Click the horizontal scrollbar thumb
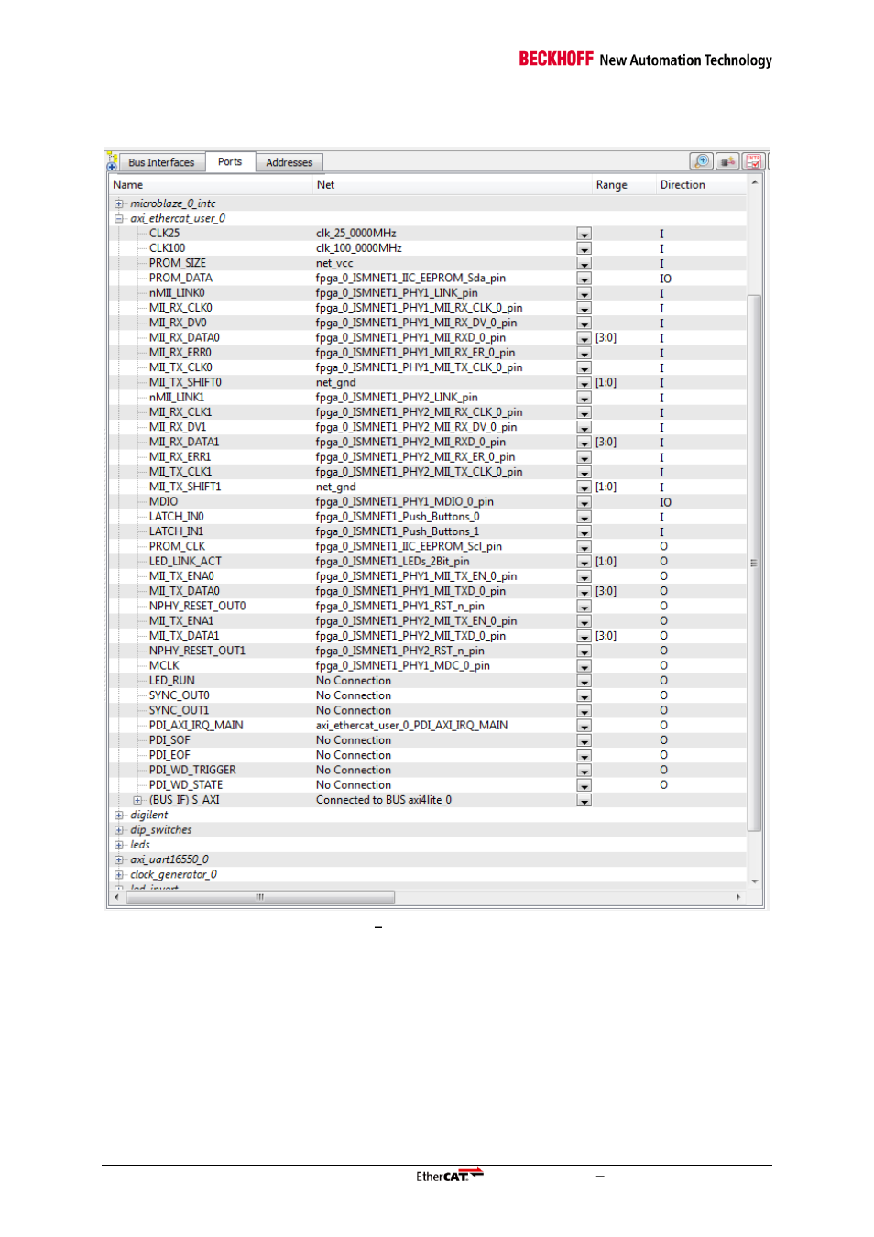Image resolution: width=874 pixels, height=1237 pixels. [260, 897]
